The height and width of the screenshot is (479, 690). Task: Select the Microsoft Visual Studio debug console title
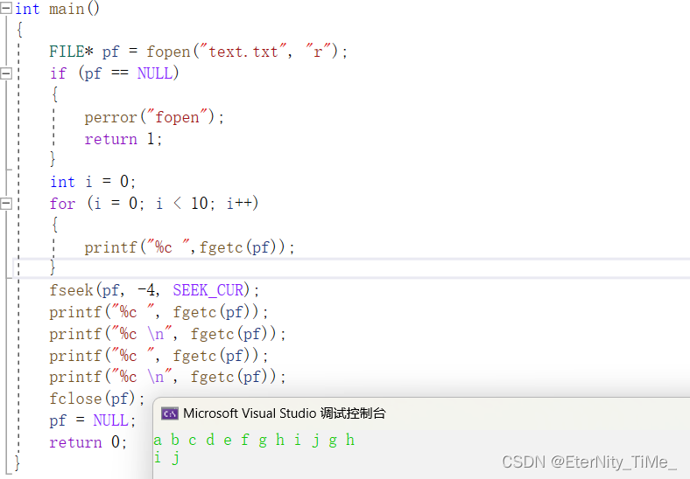pos(285,413)
